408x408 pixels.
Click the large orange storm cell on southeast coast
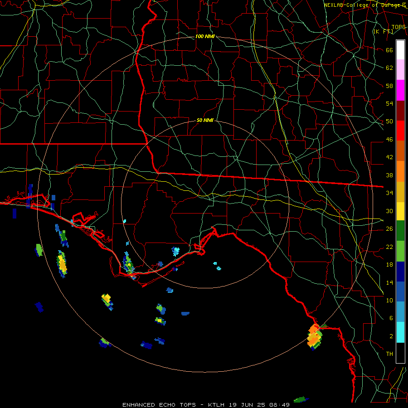point(315,337)
